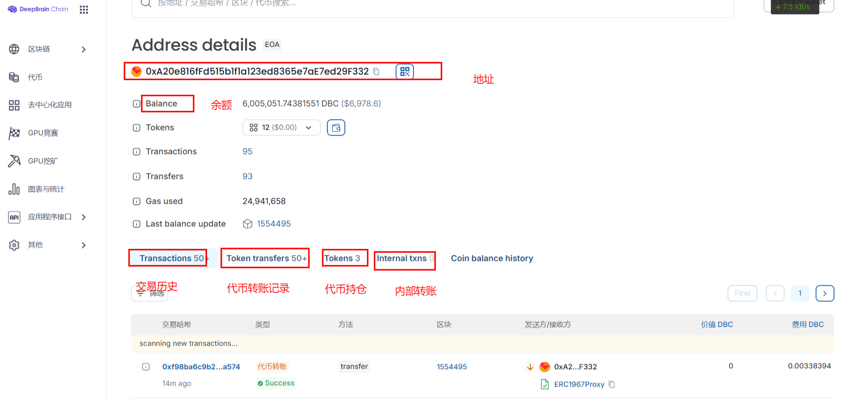Viewport: 852px width, 399px height.
Task: Open details icon for transaction 0xf98ba6c9b2
Action: tap(146, 367)
